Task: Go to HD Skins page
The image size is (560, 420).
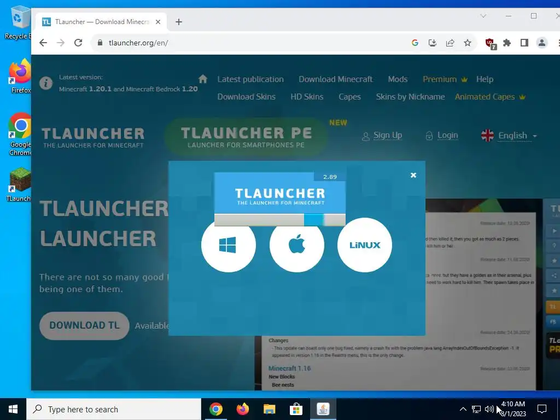Action: pos(307,97)
